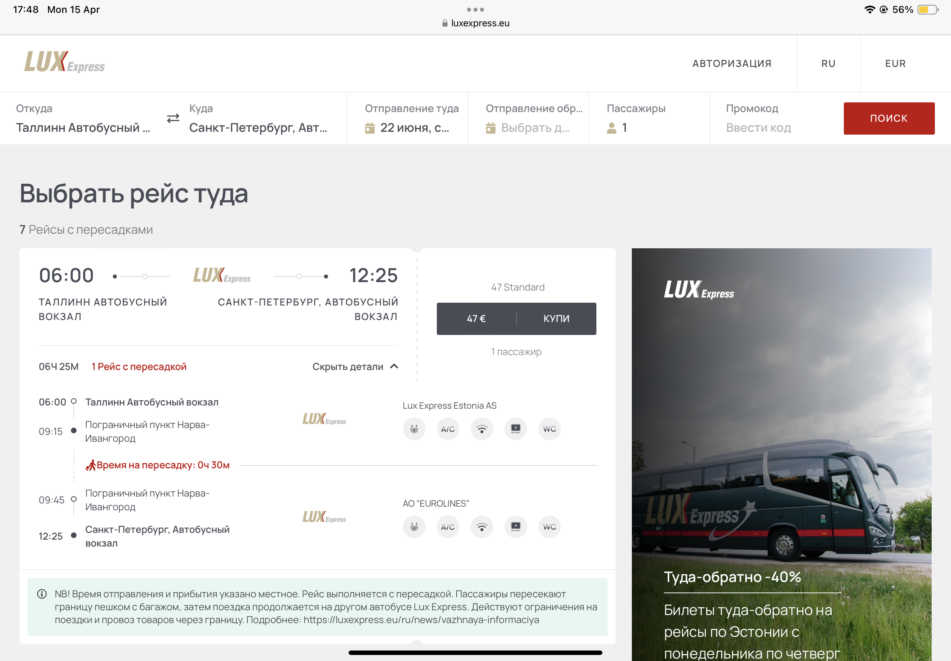The image size is (951, 661).
Task: Click the 12:25 arrival time in the trip header
Action: pyautogui.click(x=374, y=275)
